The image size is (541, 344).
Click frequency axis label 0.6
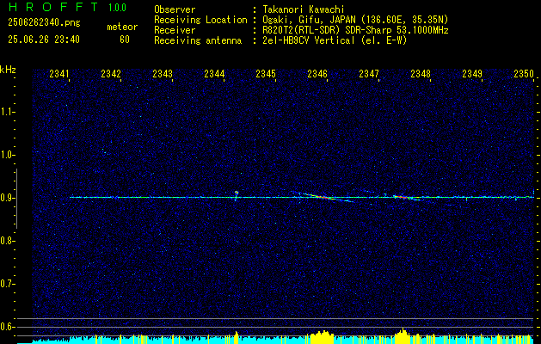6,327
